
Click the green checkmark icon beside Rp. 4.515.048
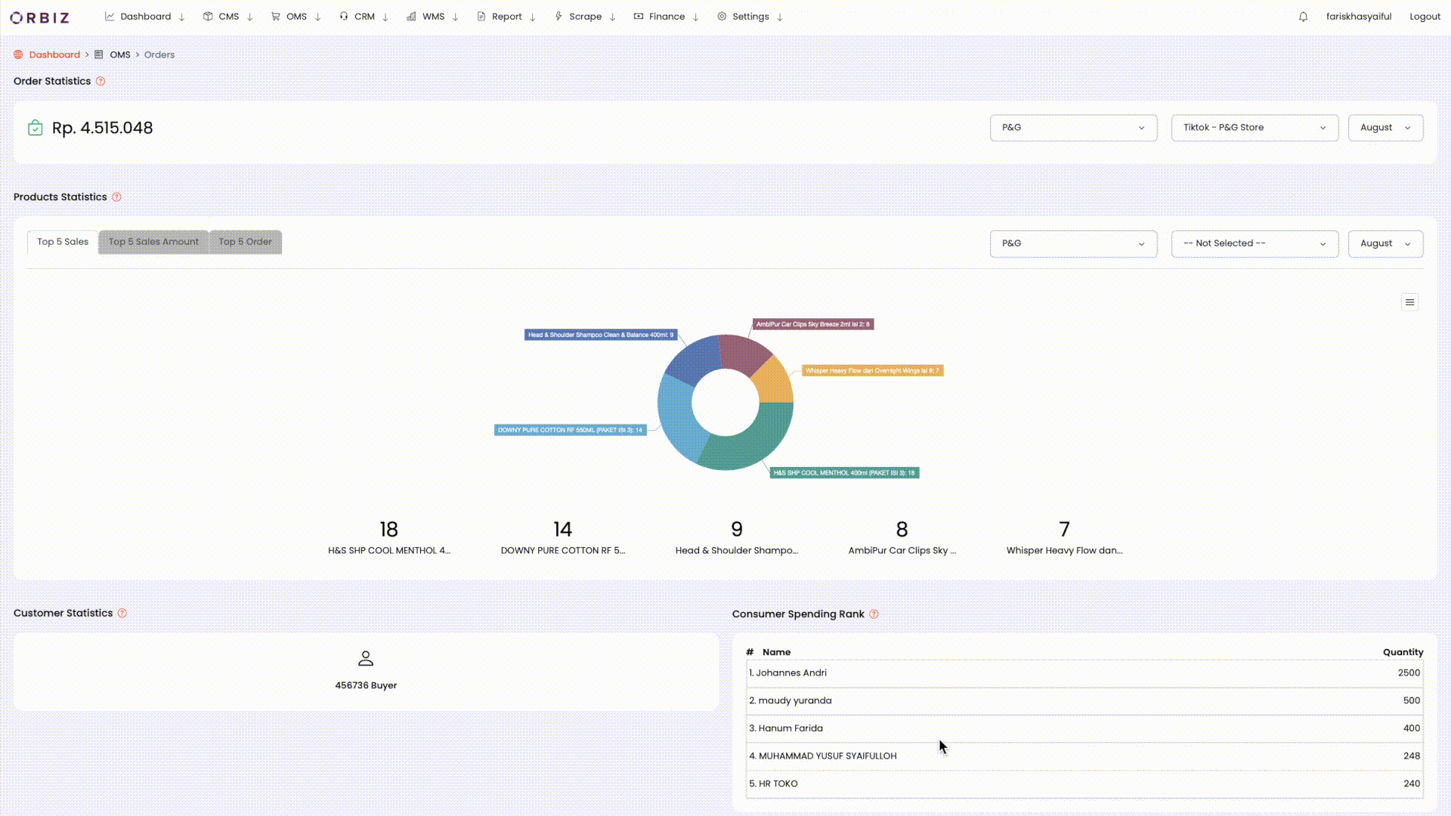coord(36,128)
